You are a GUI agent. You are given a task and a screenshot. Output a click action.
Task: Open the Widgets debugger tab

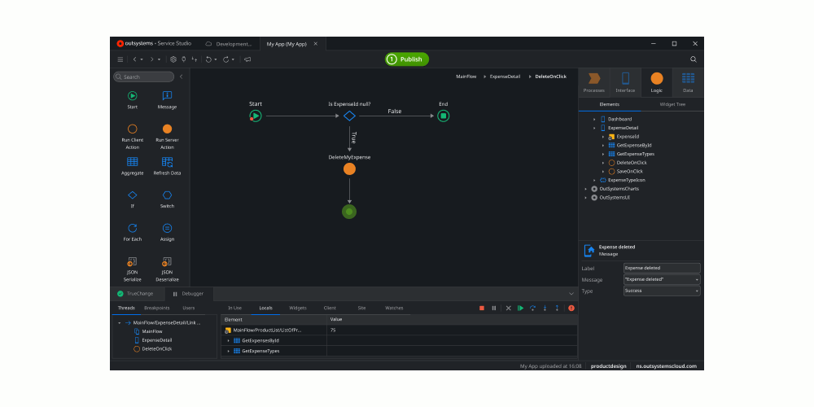(297, 308)
